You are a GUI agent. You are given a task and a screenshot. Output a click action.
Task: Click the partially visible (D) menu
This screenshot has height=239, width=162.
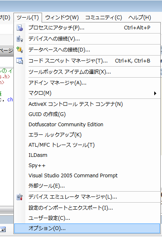[5, 18]
